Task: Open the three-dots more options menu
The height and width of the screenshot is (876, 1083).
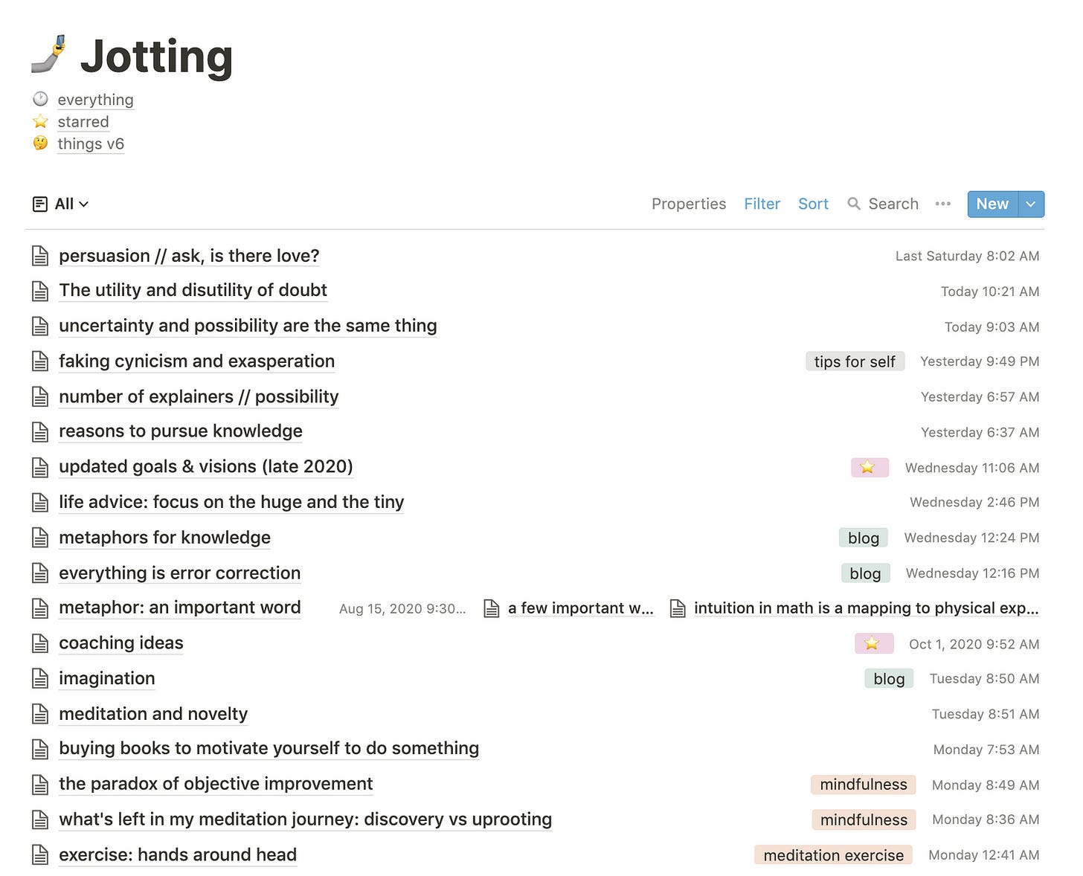Action: coord(943,204)
